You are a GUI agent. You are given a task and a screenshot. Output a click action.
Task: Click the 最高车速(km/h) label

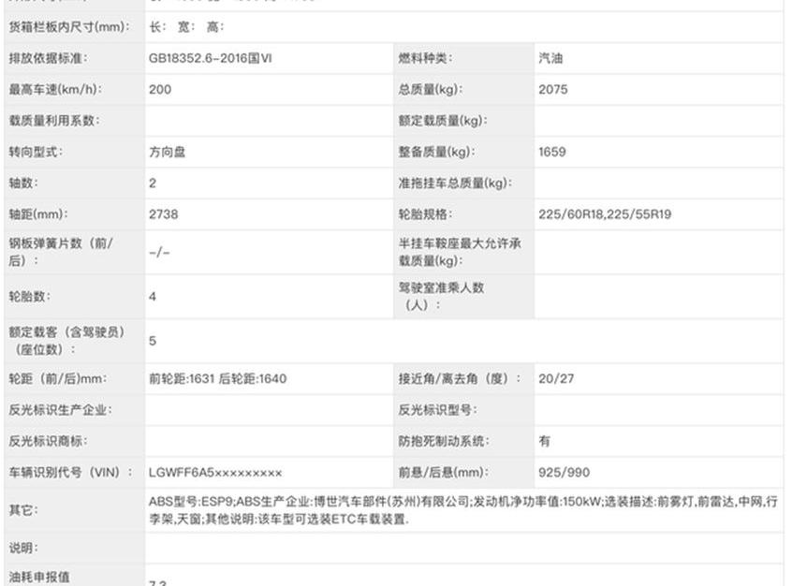pyautogui.click(x=55, y=90)
